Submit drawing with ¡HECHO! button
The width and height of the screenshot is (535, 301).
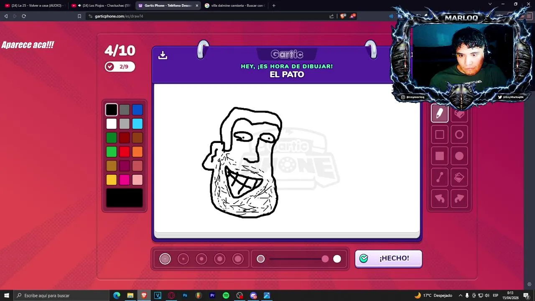coord(388,258)
